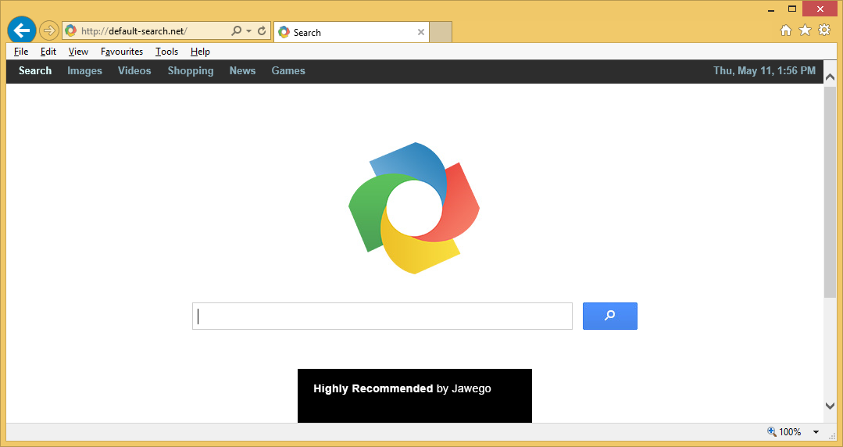Minimize the browser window
The height and width of the screenshot is (447, 843).
(x=772, y=9)
